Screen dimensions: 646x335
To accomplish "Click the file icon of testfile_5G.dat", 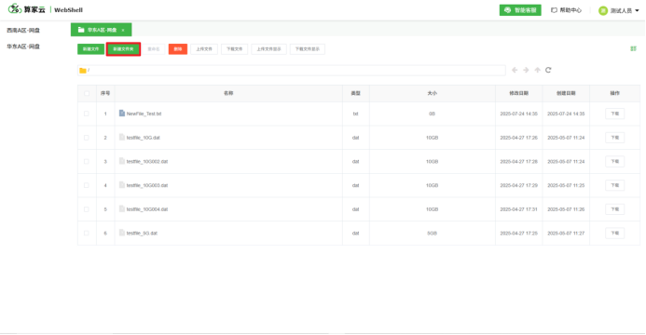I will tap(122, 233).
